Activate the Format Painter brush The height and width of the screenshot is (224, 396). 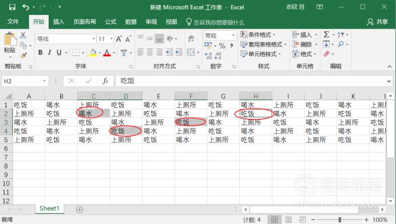[x=23, y=55]
